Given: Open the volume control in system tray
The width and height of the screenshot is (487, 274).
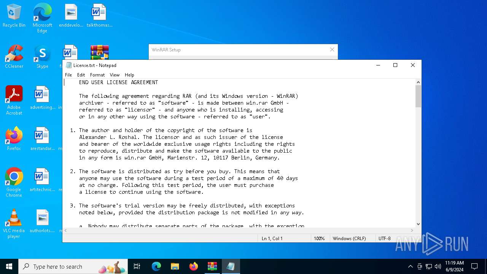Looking at the screenshot, I should (x=438, y=266).
